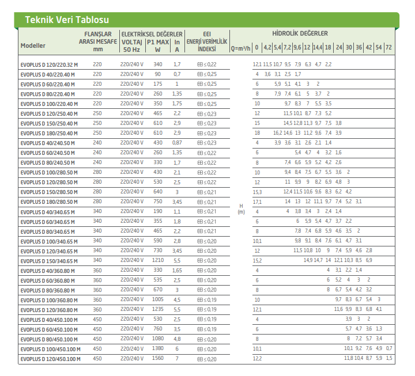Image resolution: width=415 pixels, height=376 pixels.
Task: Select model 'EVOPLUS D 180/280.50 M'
Action: coord(49,202)
